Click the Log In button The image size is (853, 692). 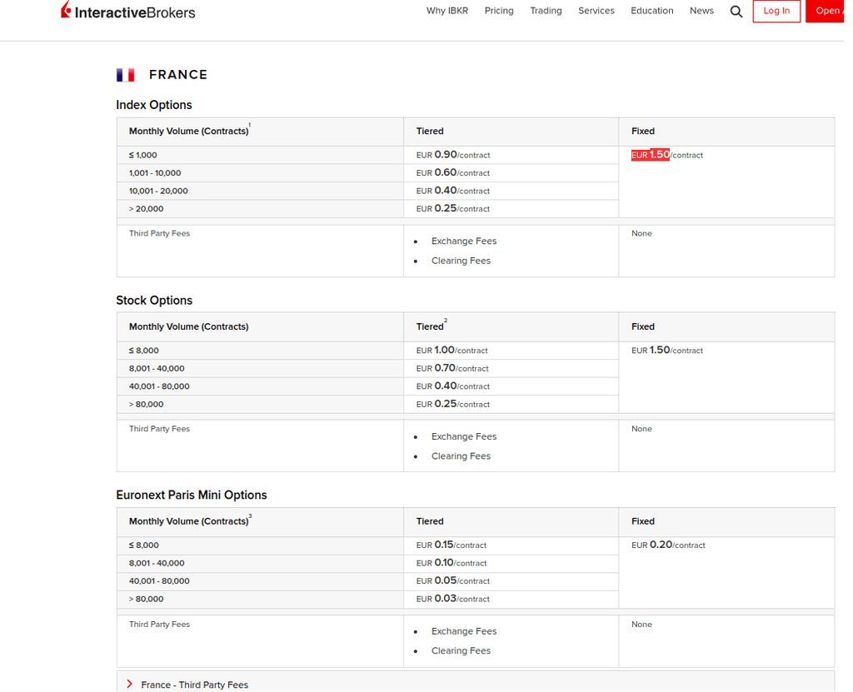(776, 11)
